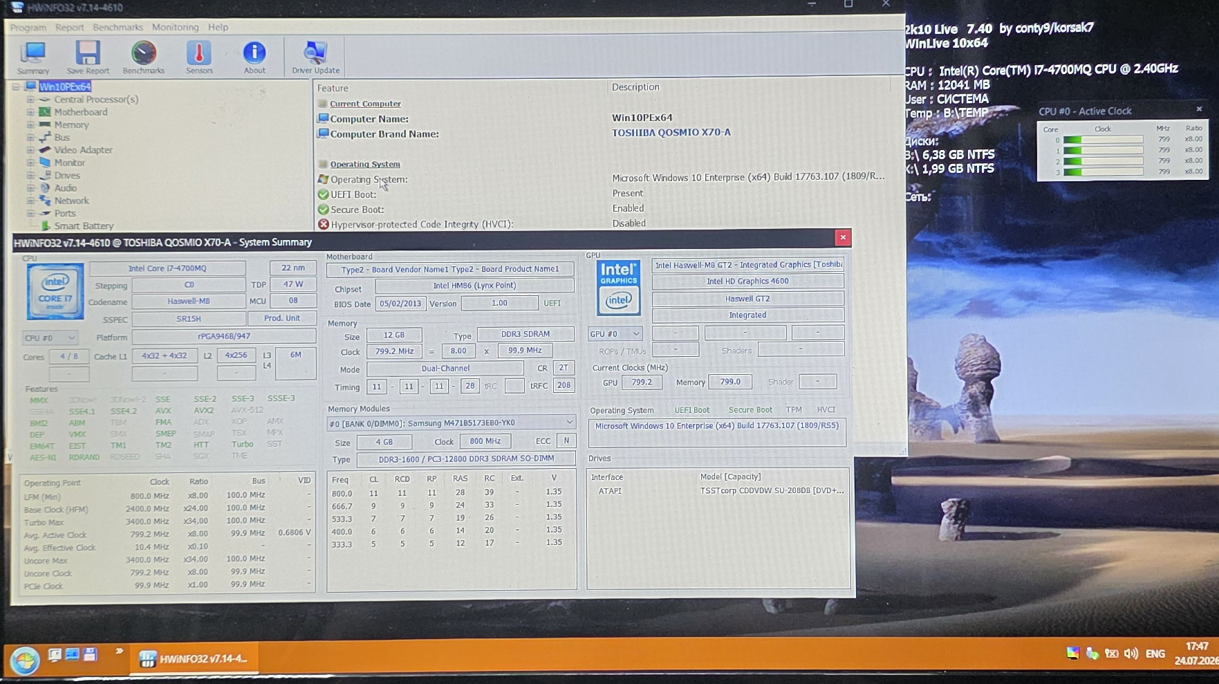Select the Bus tree item
Image resolution: width=1219 pixels, height=684 pixels.
pyautogui.click(x=62, y=138)
